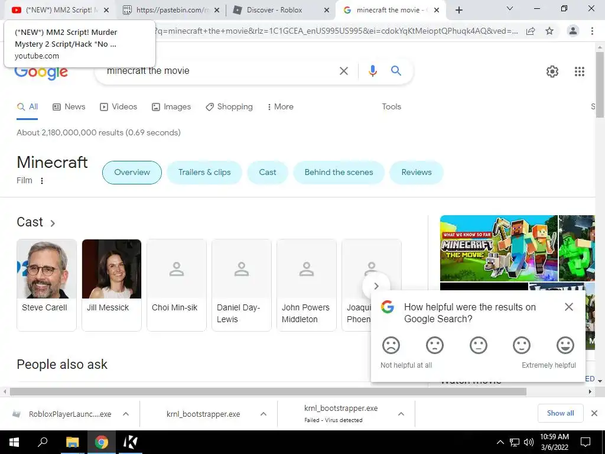605x454 pixels.
Task: Click in the Google search field
Action: 220,71
